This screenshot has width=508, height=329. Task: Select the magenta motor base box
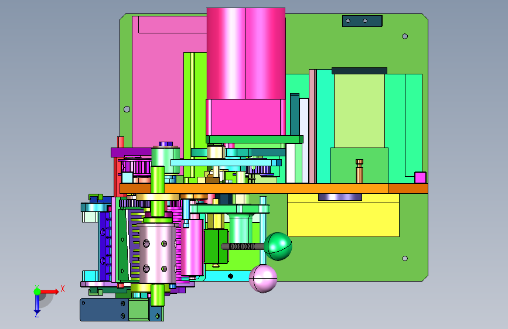246,117
